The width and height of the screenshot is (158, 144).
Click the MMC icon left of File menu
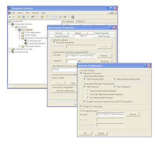[9, 13]
